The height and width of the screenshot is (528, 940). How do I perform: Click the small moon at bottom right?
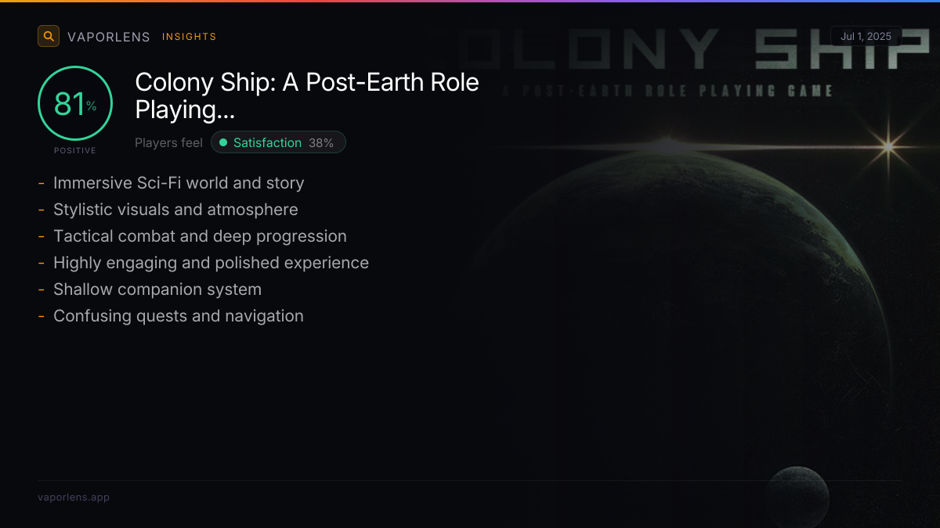[x=797, y=495]
